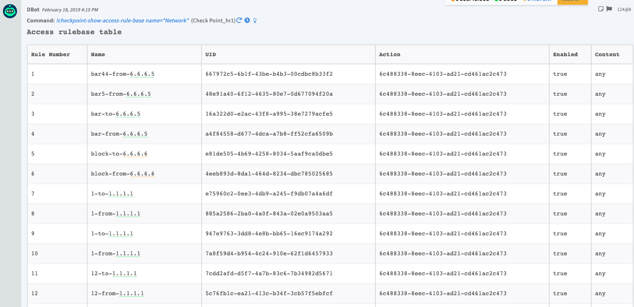Click the orange Actions button

(x=572, y=2)
